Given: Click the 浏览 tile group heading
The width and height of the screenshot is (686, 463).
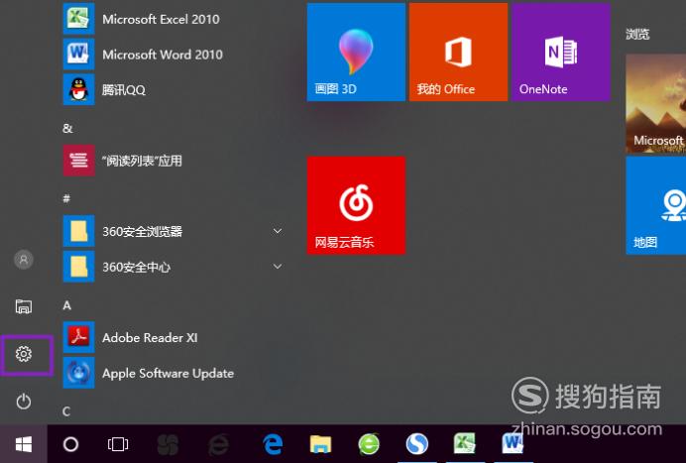Looking at the screenshot, I should coord(637,34).
